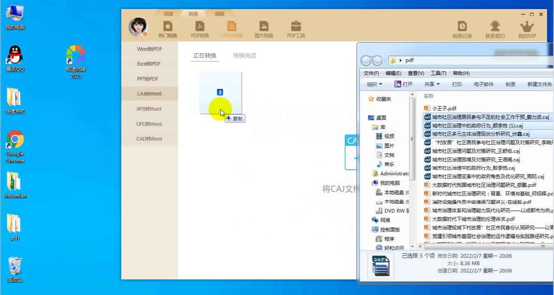
Task: Expand the 组织 dropdown in Explorer
Action: 374,84
